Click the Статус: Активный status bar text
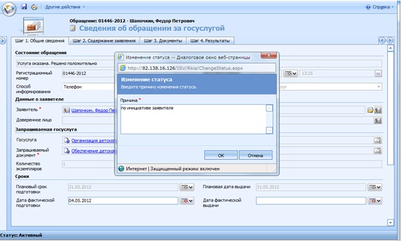 coord(21,235)
